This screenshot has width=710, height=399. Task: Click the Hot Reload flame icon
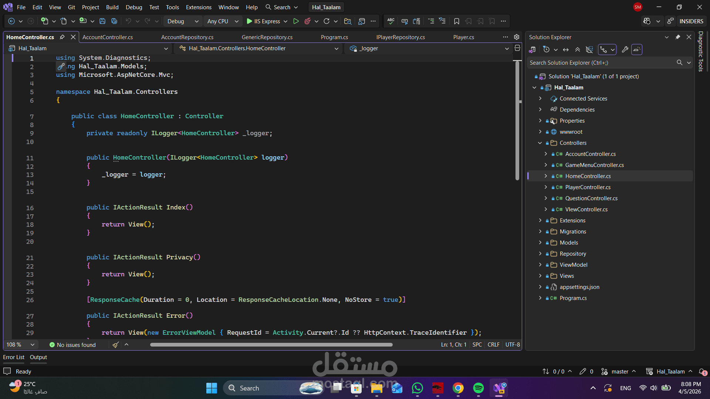click(x=307, y=21)
